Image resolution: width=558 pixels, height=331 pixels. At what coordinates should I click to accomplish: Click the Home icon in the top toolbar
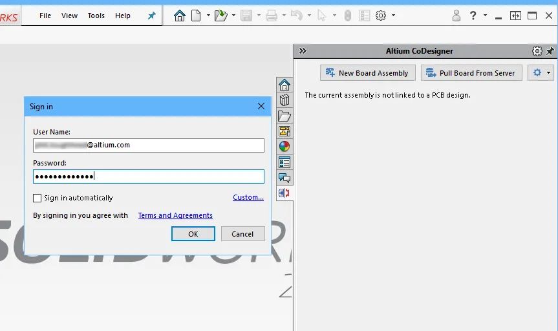(x=180, y=16)
